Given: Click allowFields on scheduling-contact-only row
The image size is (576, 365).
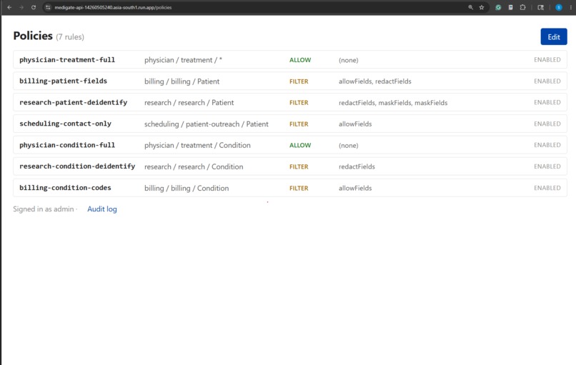Looking at the screenshot, I should pos(355,124).
